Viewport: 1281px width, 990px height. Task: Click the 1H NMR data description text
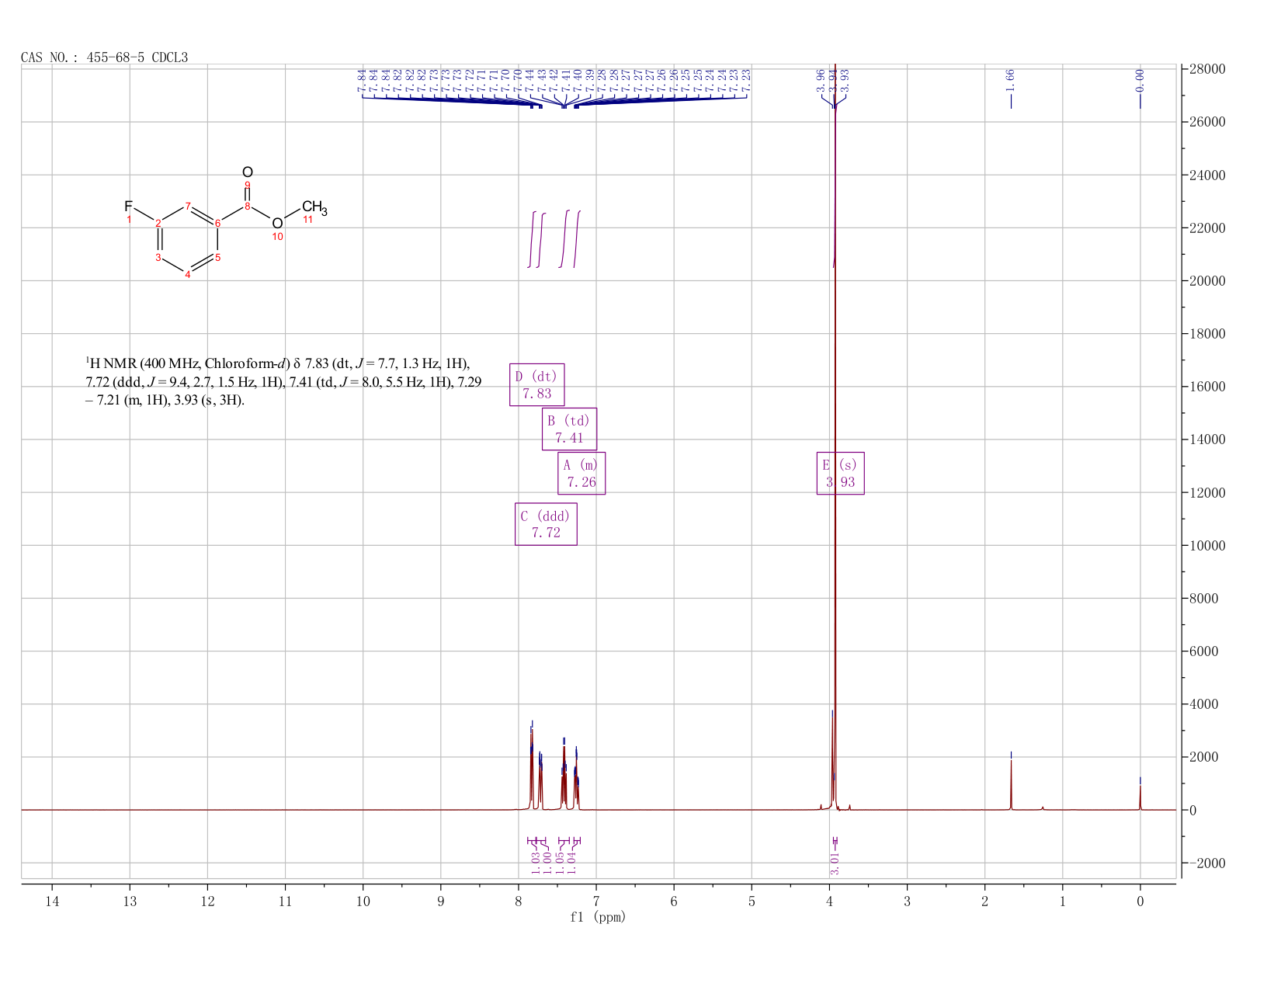283,381
